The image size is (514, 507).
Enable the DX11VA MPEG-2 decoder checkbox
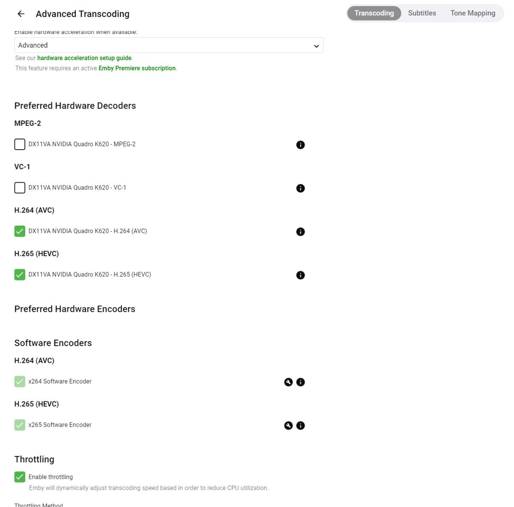(20, 145)
